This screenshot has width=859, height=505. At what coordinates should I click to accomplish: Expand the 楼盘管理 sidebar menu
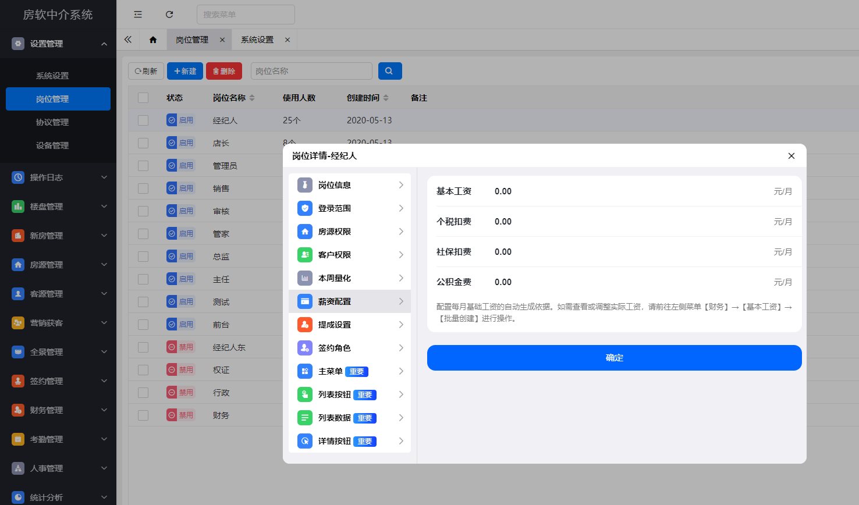click(x=58, y=207)
